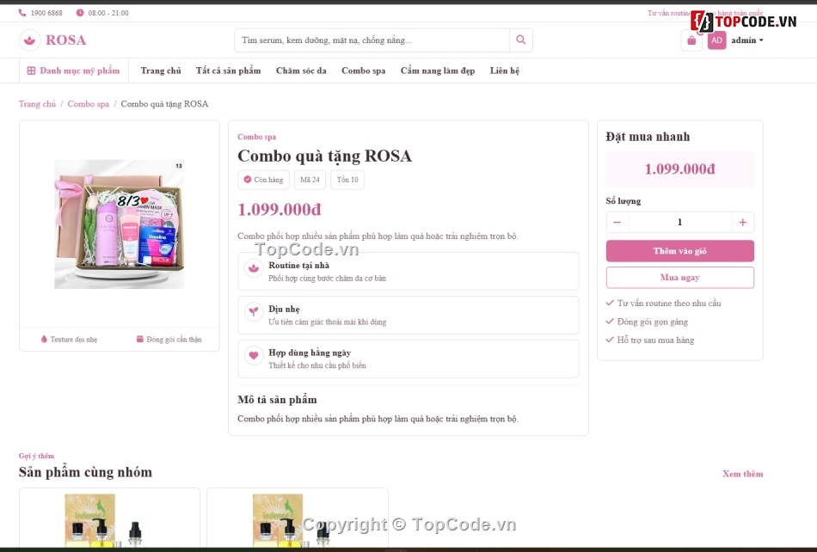Click the Hợp dùng hằng ngày feature card
This screenshot has height=552, width=817.
(x=408, y=359)
